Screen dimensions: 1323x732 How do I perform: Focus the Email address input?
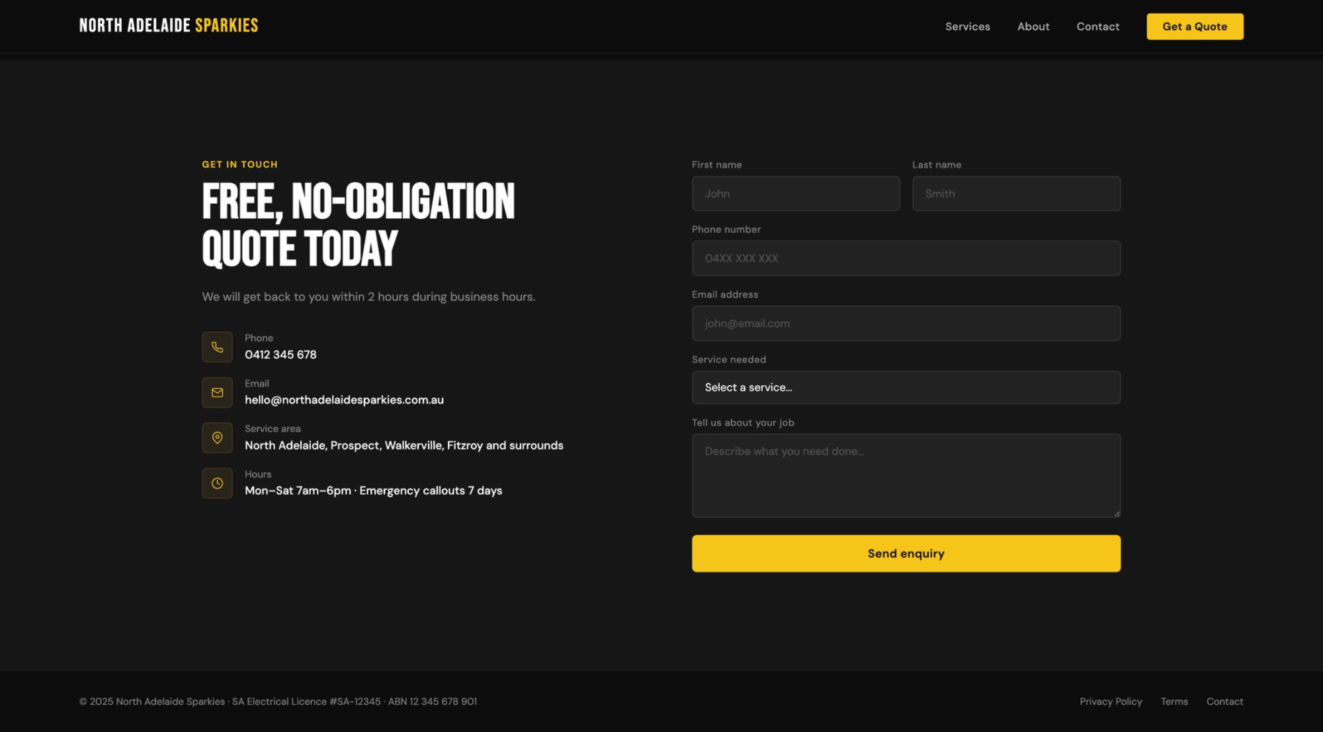pos(906,323)
